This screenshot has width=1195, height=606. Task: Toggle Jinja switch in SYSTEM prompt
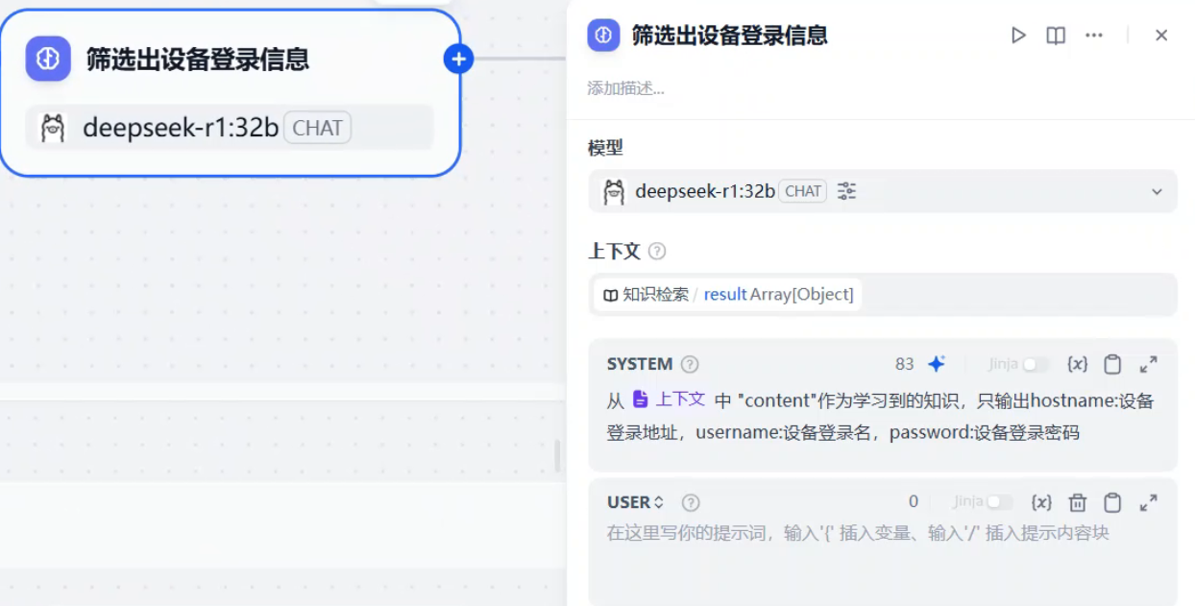tap(1036, 365)
